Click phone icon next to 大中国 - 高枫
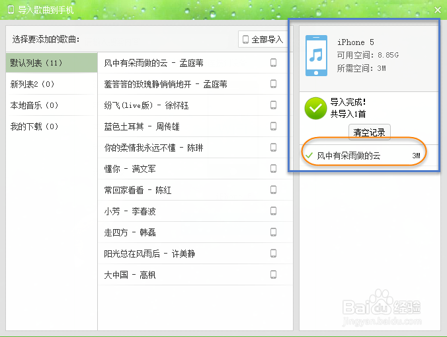The image size is (447, 337). pyautogui.click(x=273, y=275)
